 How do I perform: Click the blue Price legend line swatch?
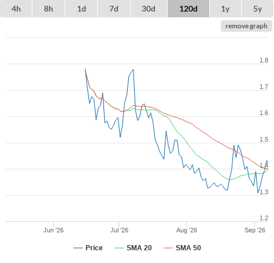[x=78, y=248]
